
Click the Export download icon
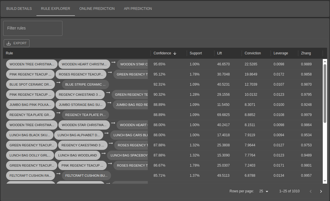(x=9, y=43)
